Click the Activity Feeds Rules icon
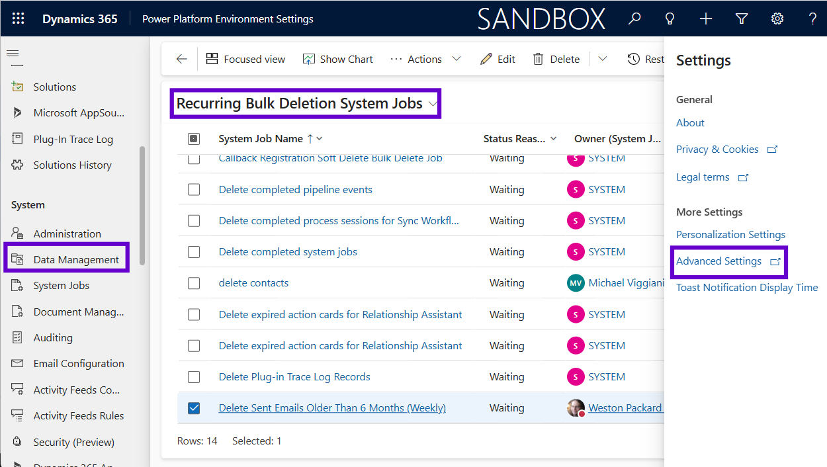This screenshot has height=467, width=827. [x=19, y=415]
